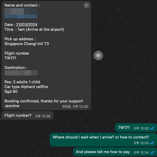Viewport: 157px width, 157px height.
Task: Click the 오후 12:28 timestamp beside 편집됨
Action: (80, 107)
